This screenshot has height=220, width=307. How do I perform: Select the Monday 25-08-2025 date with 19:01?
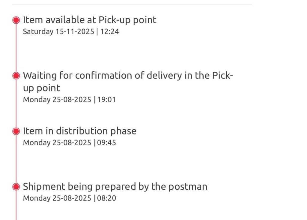tap(57, 100)
